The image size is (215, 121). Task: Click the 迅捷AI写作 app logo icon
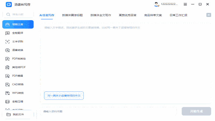pos(9,5)
